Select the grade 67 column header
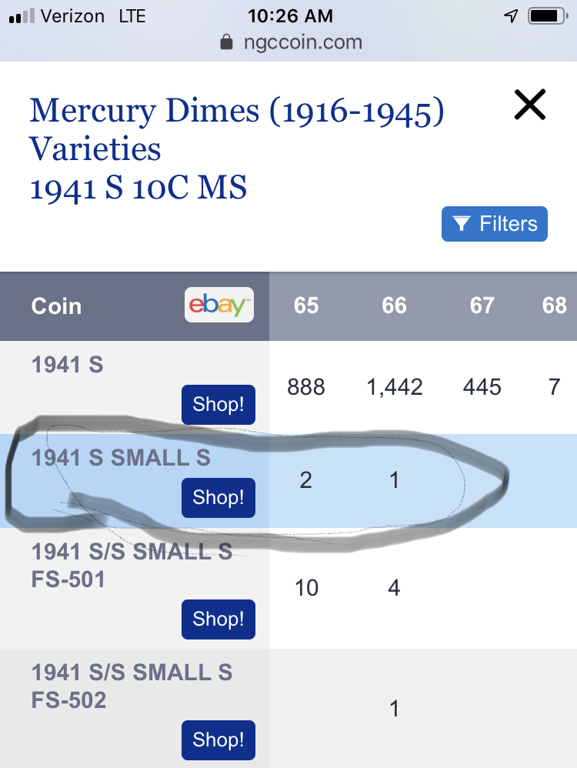The width and height of the screenshot is (577, 768). click(482, 306)
